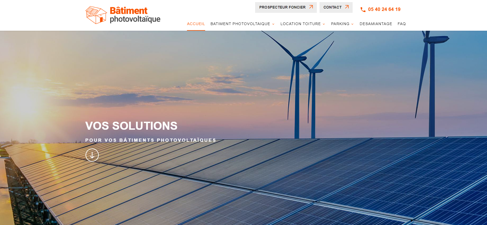This screenshot has height=225, width=487.
Task: Open Location Toiture menu item
Action: click(x=301, y=24)
